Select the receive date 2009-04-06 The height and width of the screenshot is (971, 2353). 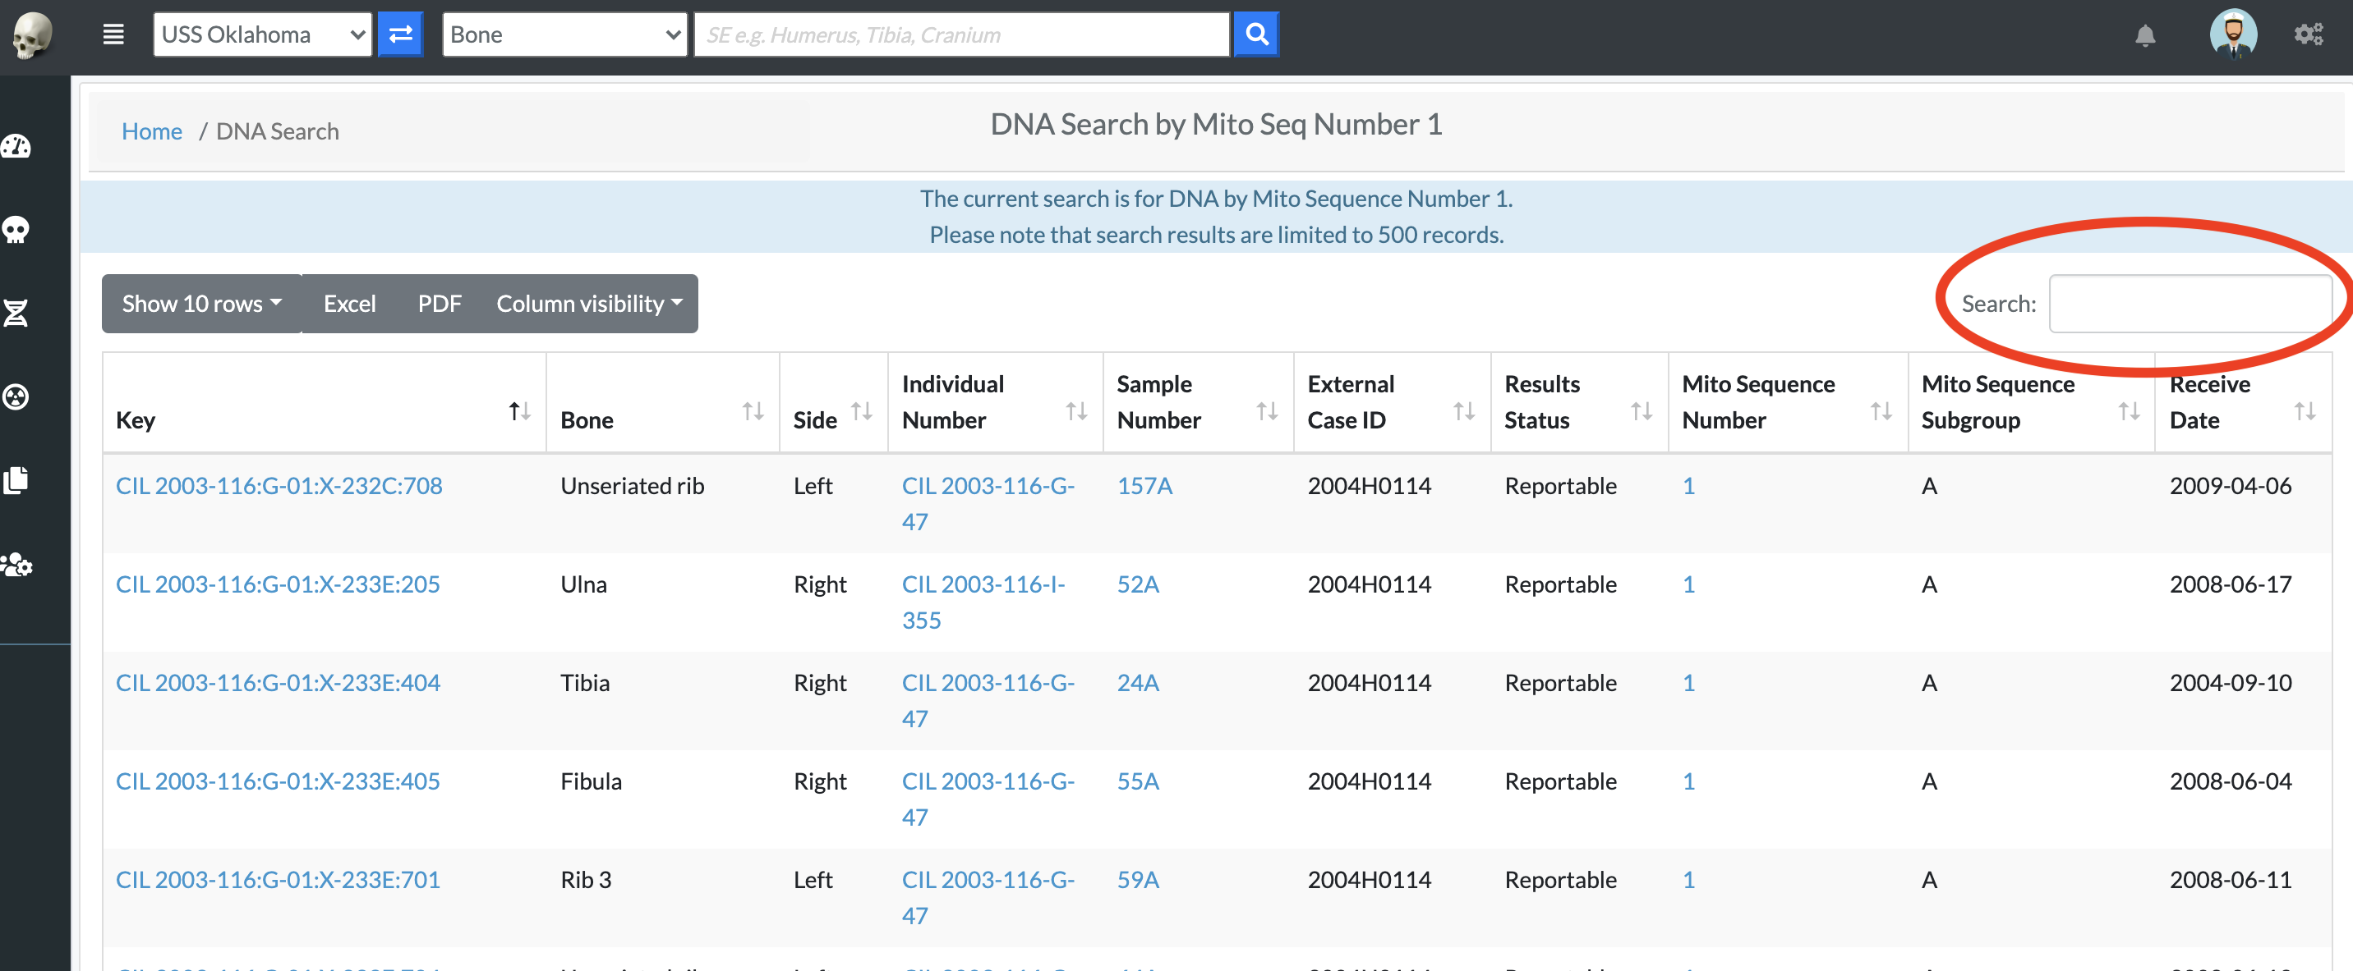click(2231, 486)
